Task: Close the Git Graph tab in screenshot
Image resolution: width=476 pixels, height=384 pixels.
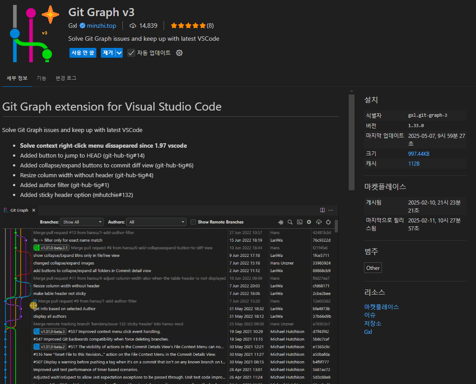Action: coord(34,210)
